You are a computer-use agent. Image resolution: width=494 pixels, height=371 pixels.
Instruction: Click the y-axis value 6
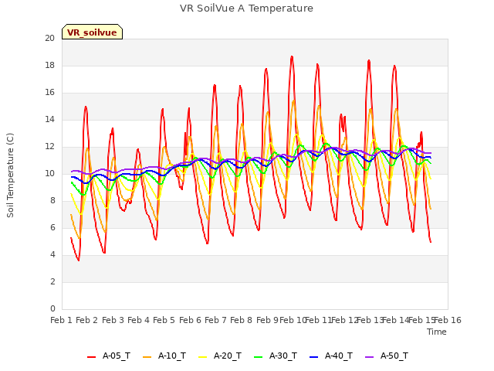click(x=52, y=227)
